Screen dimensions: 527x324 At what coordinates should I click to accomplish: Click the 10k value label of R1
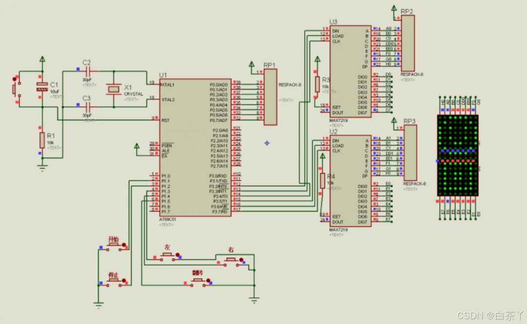point(50,143)
